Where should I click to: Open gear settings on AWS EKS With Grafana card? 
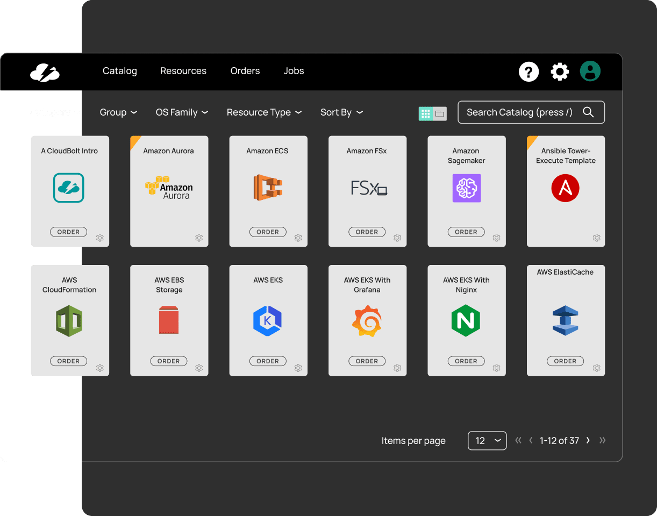(397, 368)
